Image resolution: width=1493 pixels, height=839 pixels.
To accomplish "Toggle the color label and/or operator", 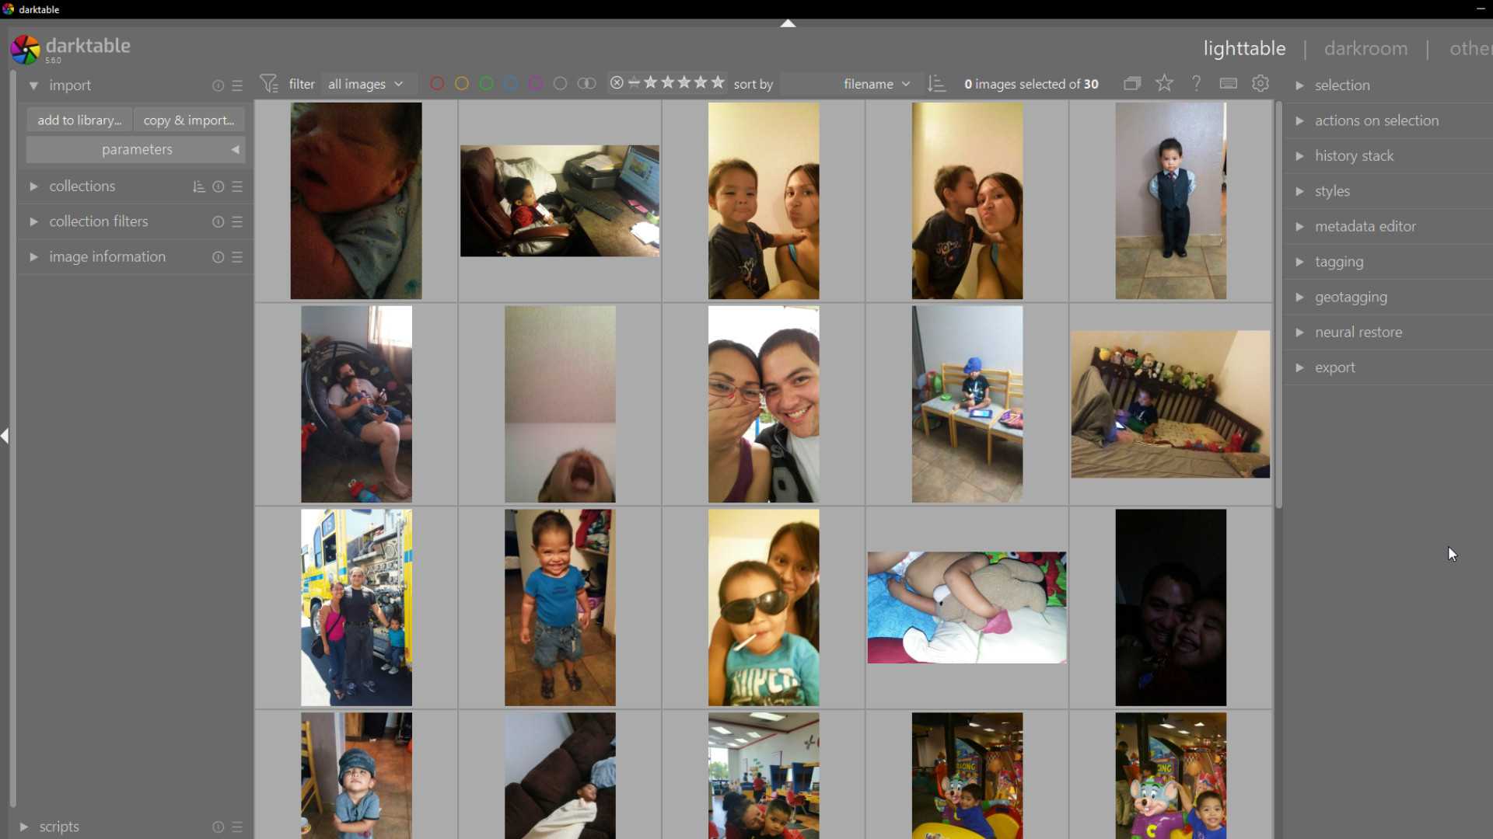I will point(587,83).
